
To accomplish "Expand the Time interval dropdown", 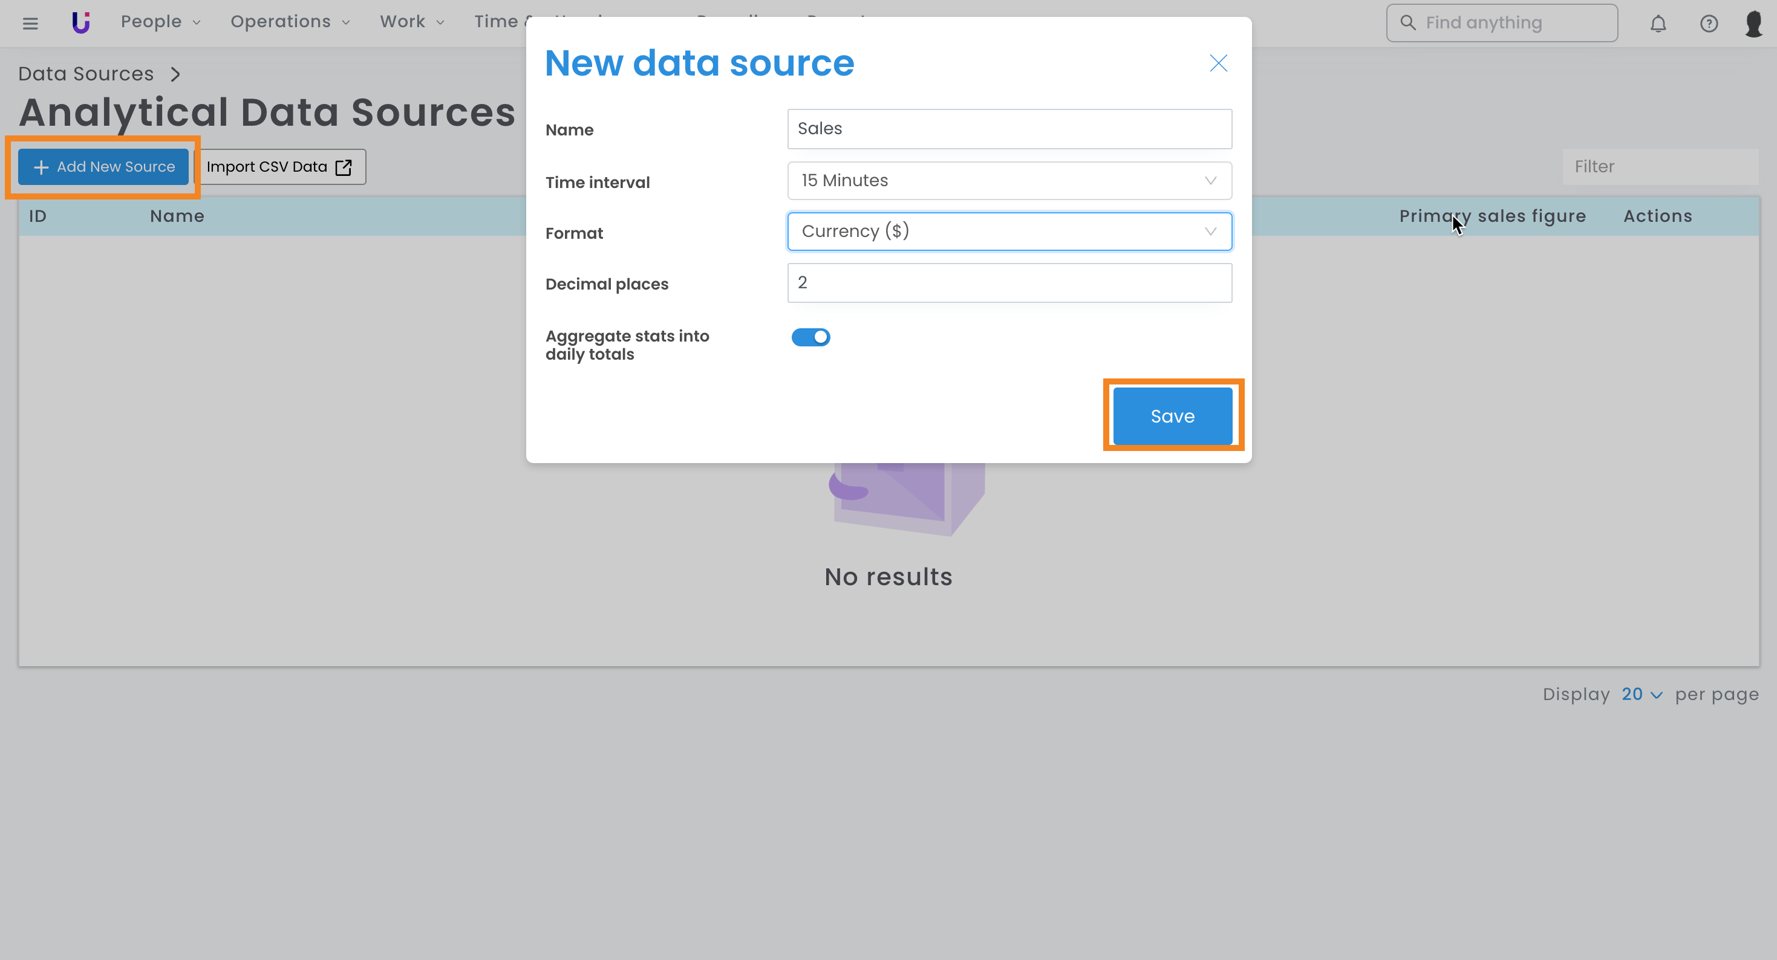I will pyautogui.click(x=1009, y=181).
